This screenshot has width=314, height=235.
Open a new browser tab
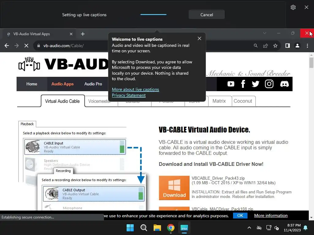click(x=83, y=34)
